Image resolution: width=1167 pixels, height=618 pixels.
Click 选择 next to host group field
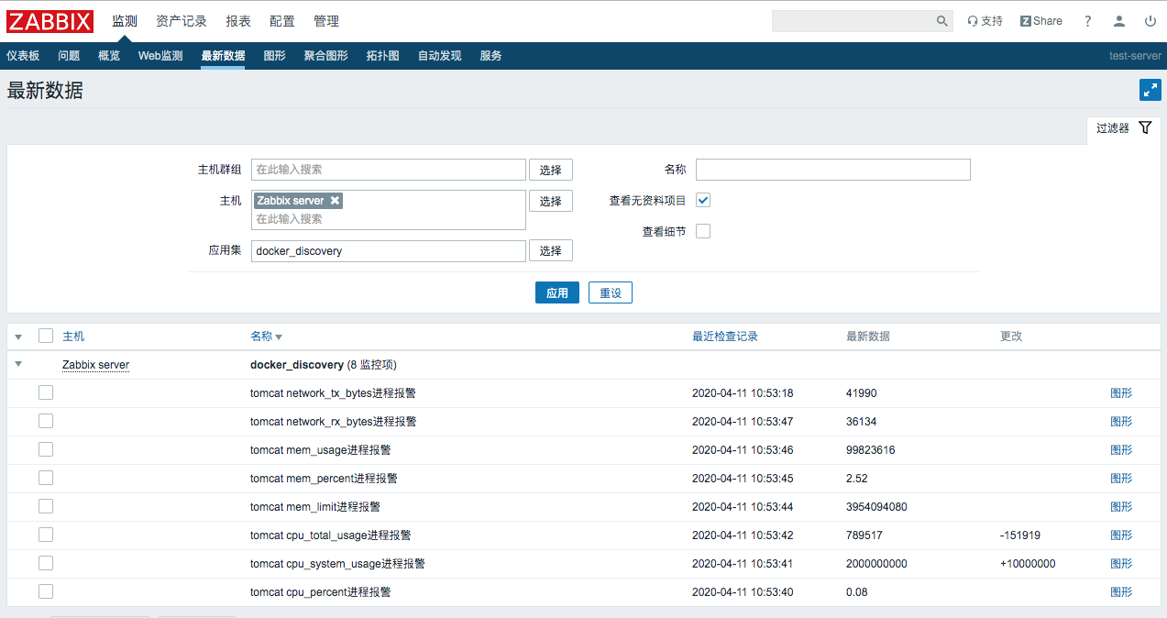(x=551, y=170)
